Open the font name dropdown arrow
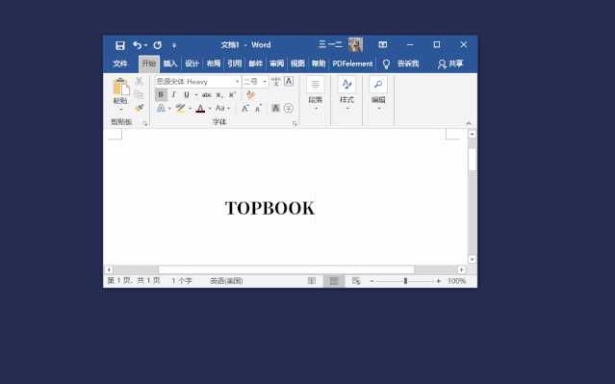This screenshot has height=384, width=615. (238, 82)
